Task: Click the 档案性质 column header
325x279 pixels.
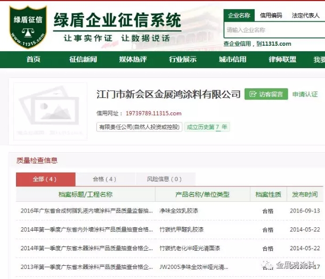Action: (268, 194)
